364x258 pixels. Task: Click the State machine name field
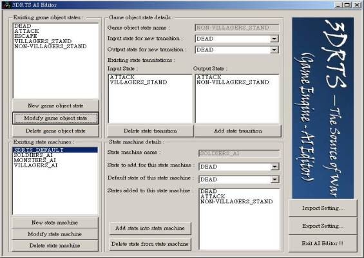click(x=239, y=154)
